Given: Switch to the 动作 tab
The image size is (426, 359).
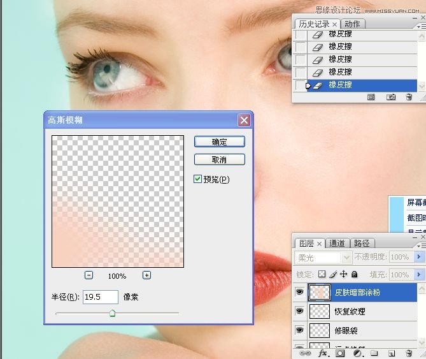Looking at the screenshot, I should pyautogui.click(x=352, y=24).
